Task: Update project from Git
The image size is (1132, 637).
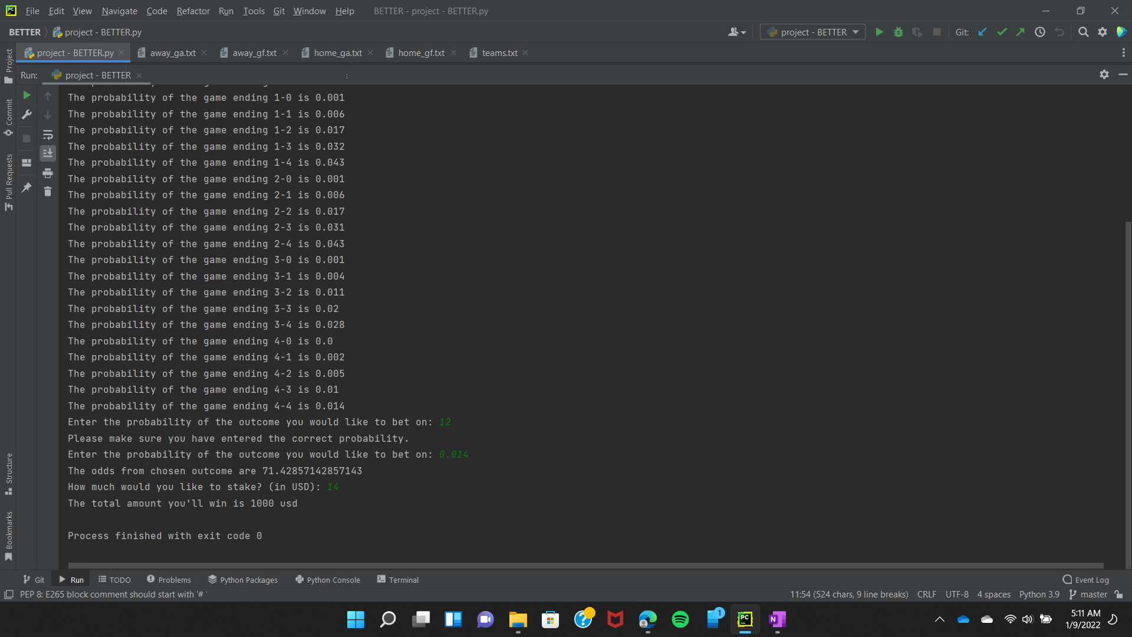Action: click(982, 32)
